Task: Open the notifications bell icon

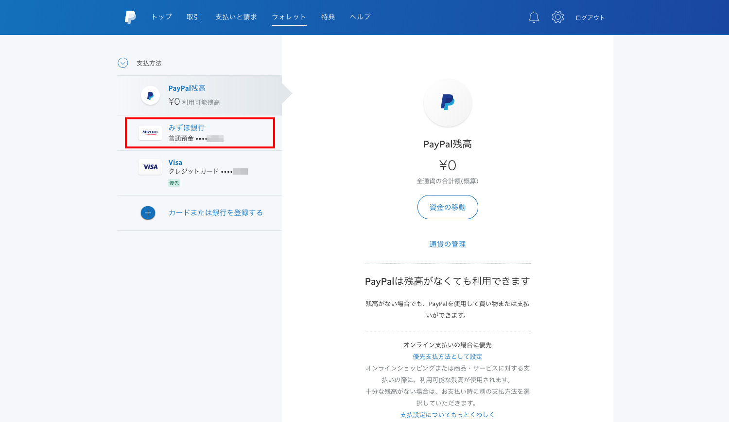Action: coord(534,17)
